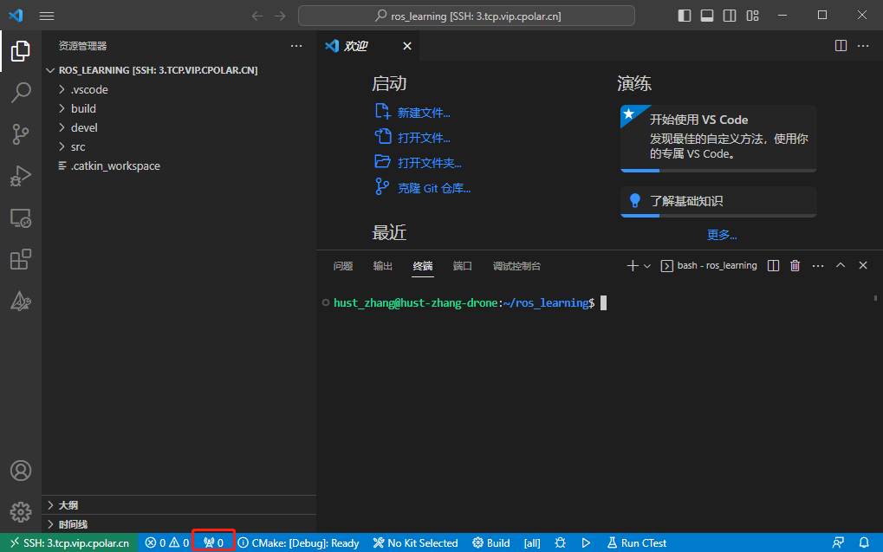The image size is (883, 552).
Task: Open the Search view in activity bar
Action: [21, 93]
